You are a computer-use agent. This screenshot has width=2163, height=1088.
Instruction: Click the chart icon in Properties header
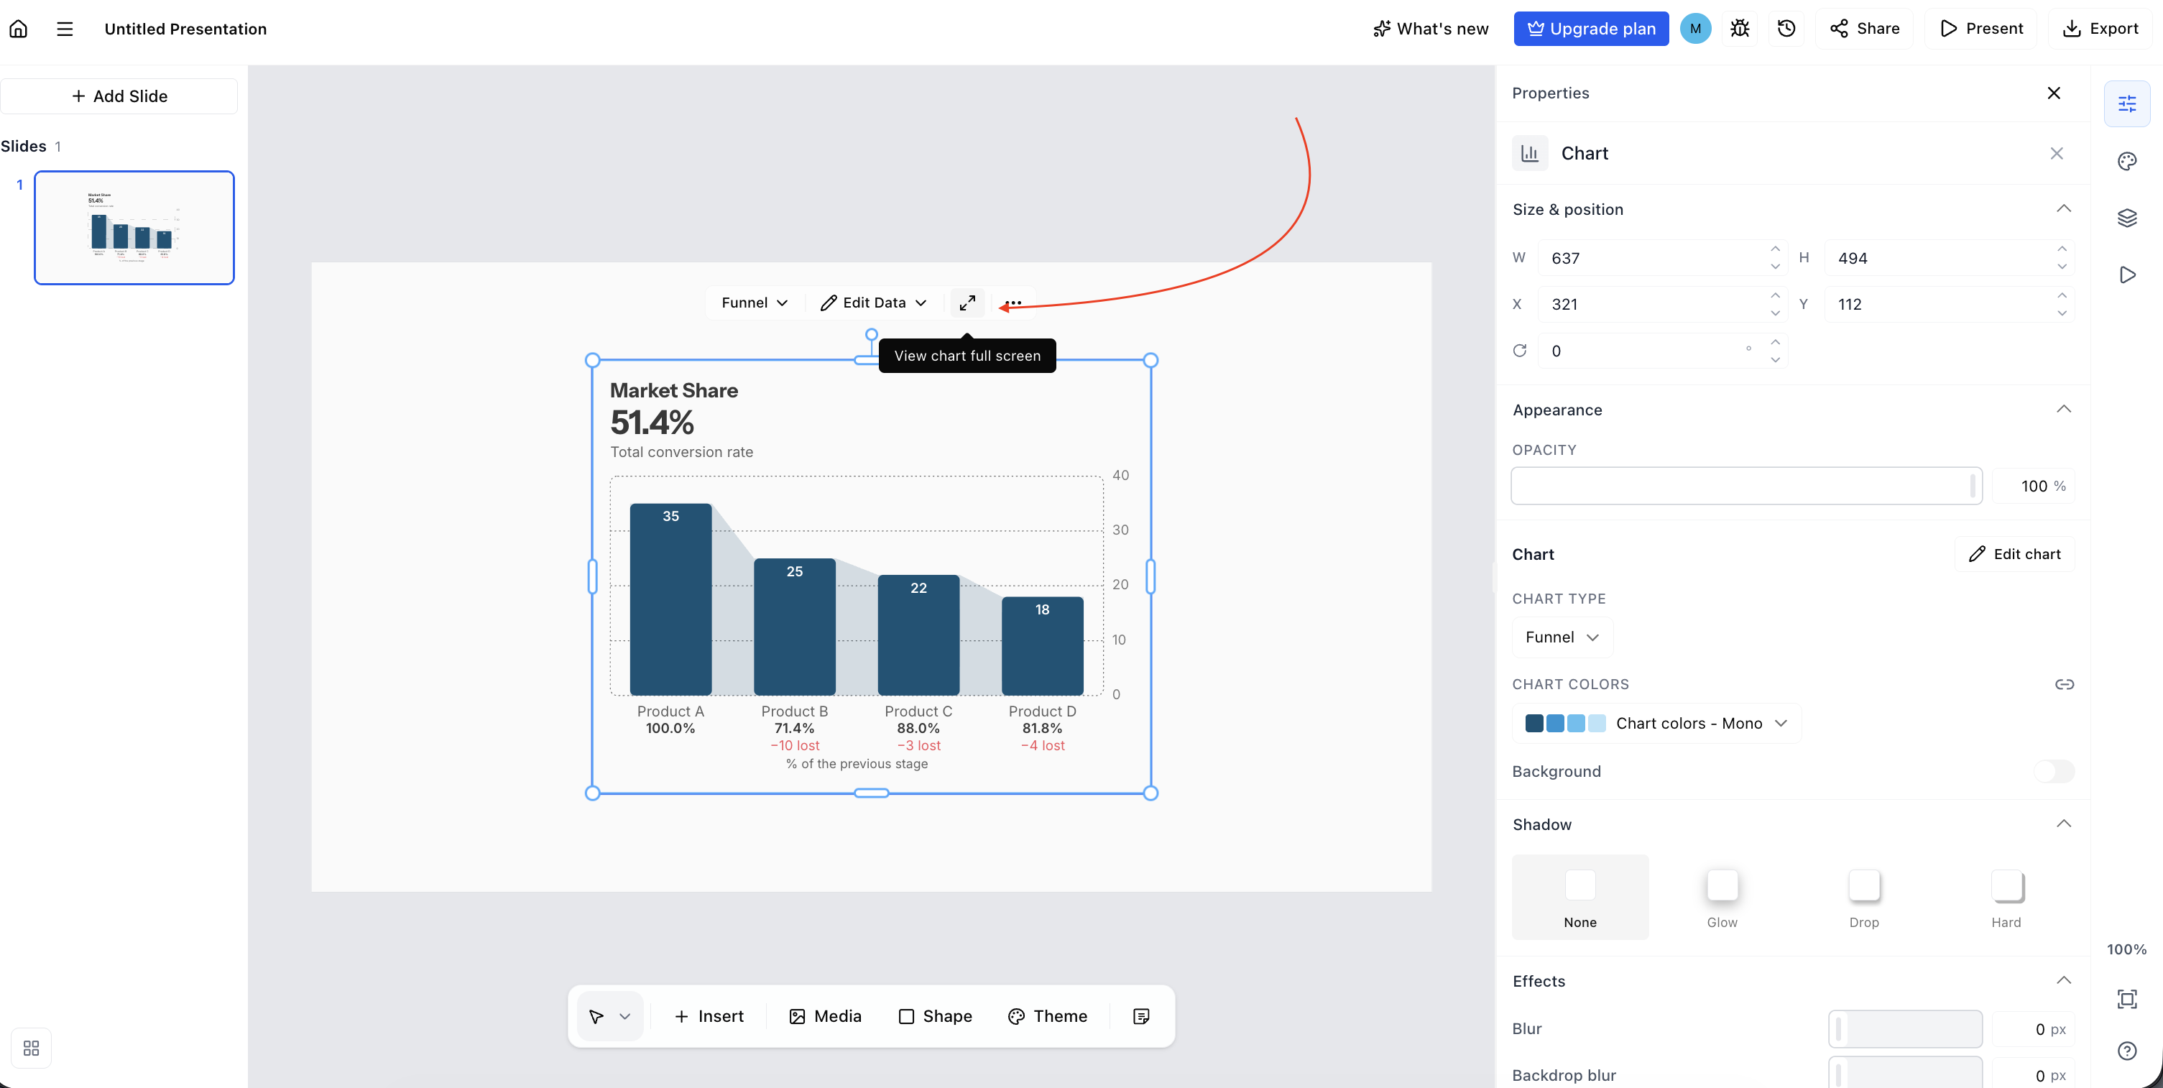pos(1530,153)
